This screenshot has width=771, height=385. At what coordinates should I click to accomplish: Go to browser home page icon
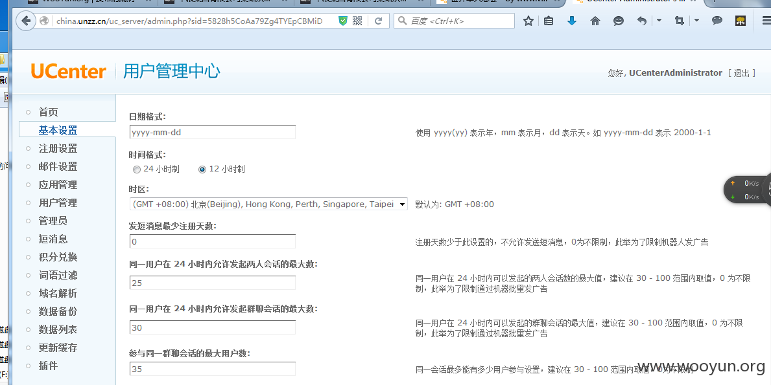[x=595, y=21]
